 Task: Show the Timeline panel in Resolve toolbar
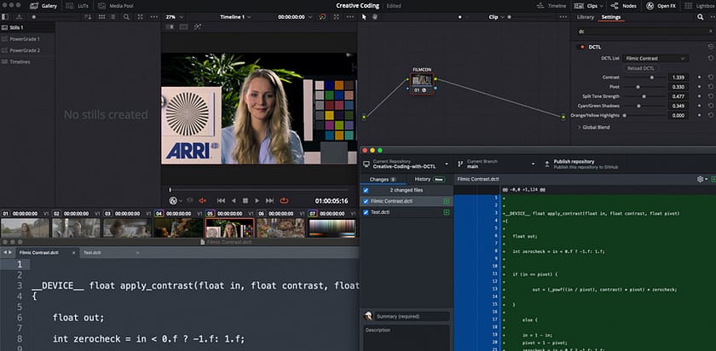point(551,6)
